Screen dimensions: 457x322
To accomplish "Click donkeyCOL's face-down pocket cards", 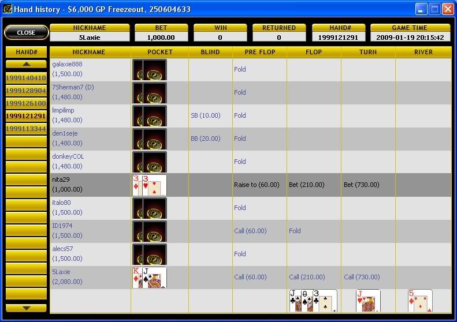I will click(150, 162).
